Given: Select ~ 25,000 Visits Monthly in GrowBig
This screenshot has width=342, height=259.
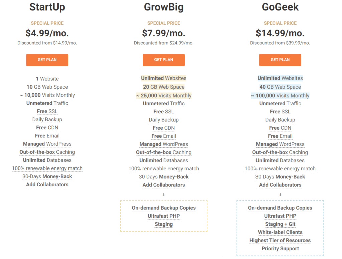Looking at the screenshot, I should [164, 96].
